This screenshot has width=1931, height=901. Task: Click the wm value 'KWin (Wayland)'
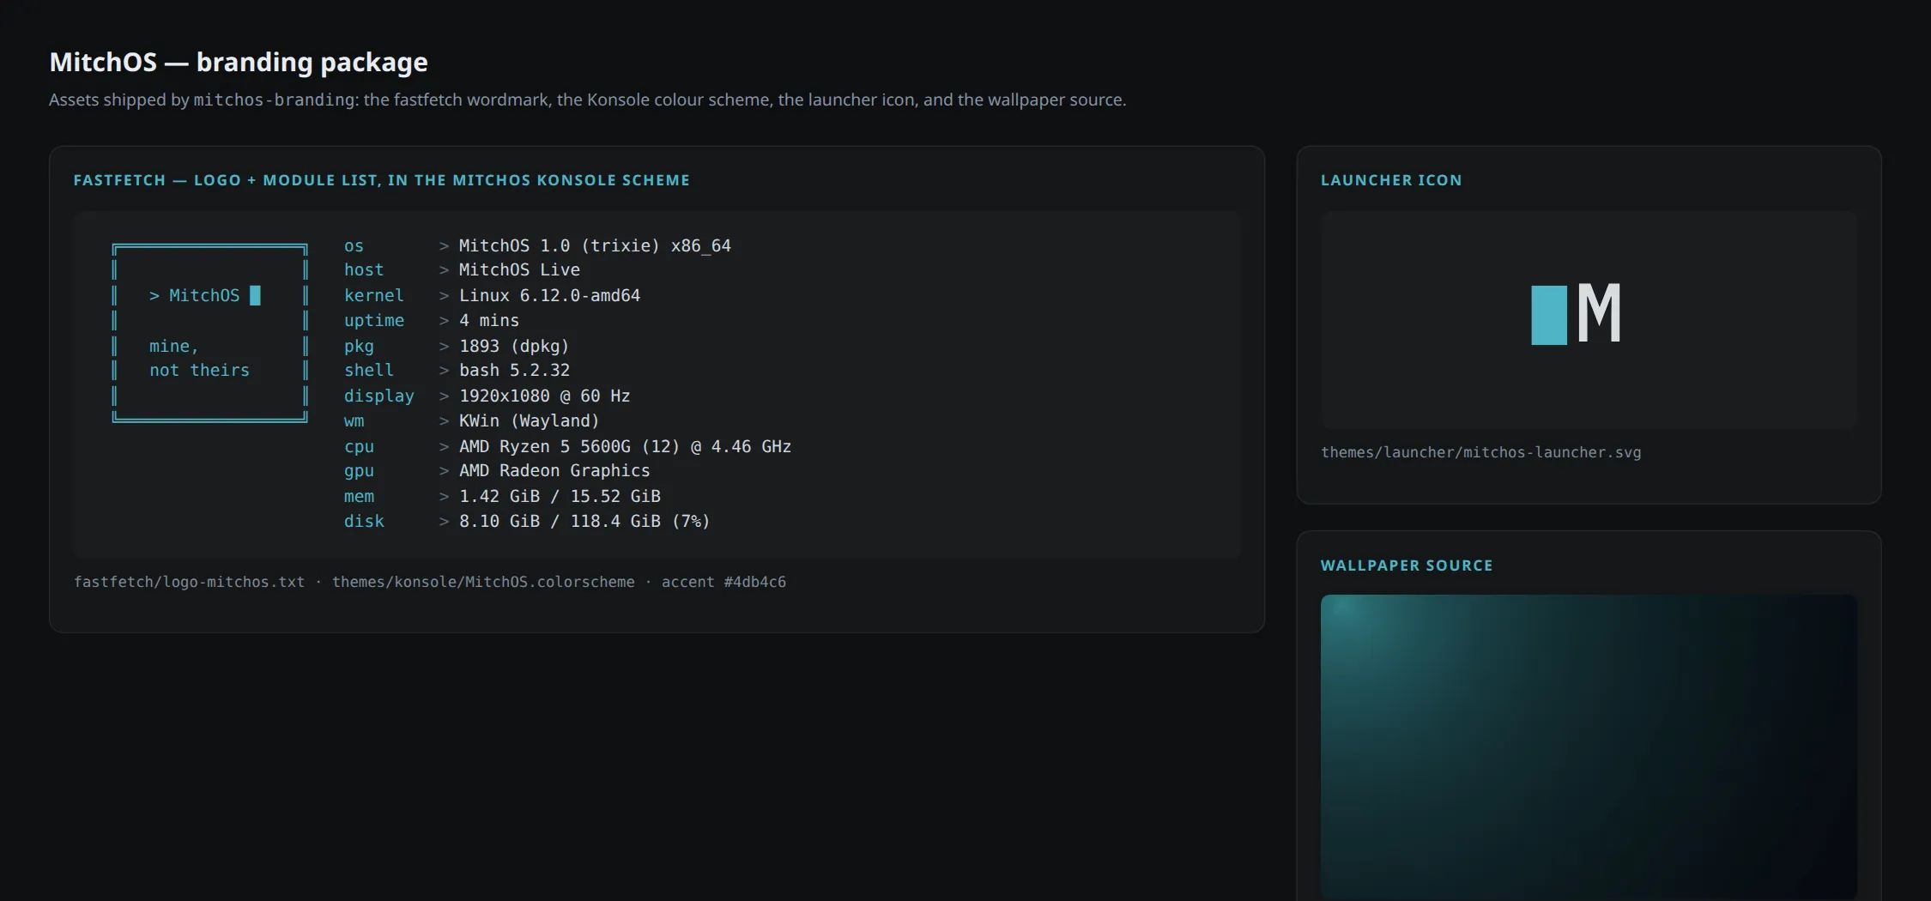[x=530, y=421]
